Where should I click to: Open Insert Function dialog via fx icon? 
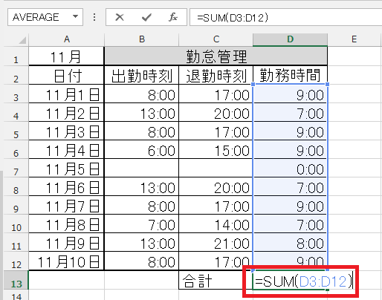point(173,17)
